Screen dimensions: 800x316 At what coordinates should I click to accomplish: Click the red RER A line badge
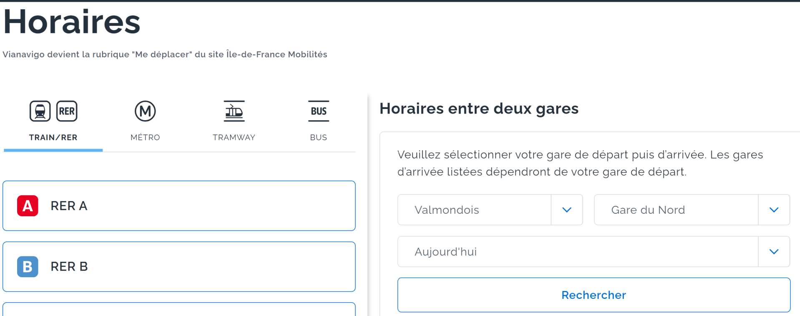[x=28, y=206]
